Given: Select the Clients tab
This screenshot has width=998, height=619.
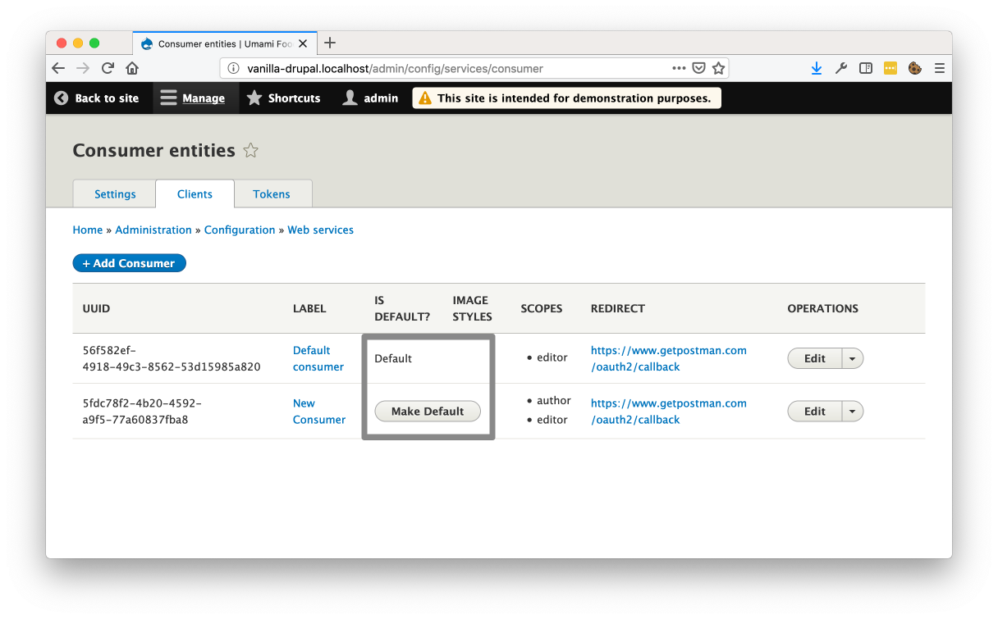Looking at the screenshot, I should pos(195,194).
